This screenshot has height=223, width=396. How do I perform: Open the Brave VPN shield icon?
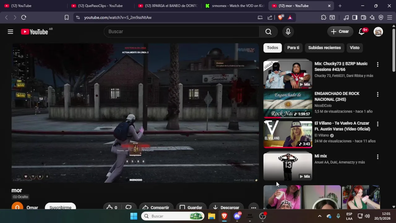coord(381,18)
